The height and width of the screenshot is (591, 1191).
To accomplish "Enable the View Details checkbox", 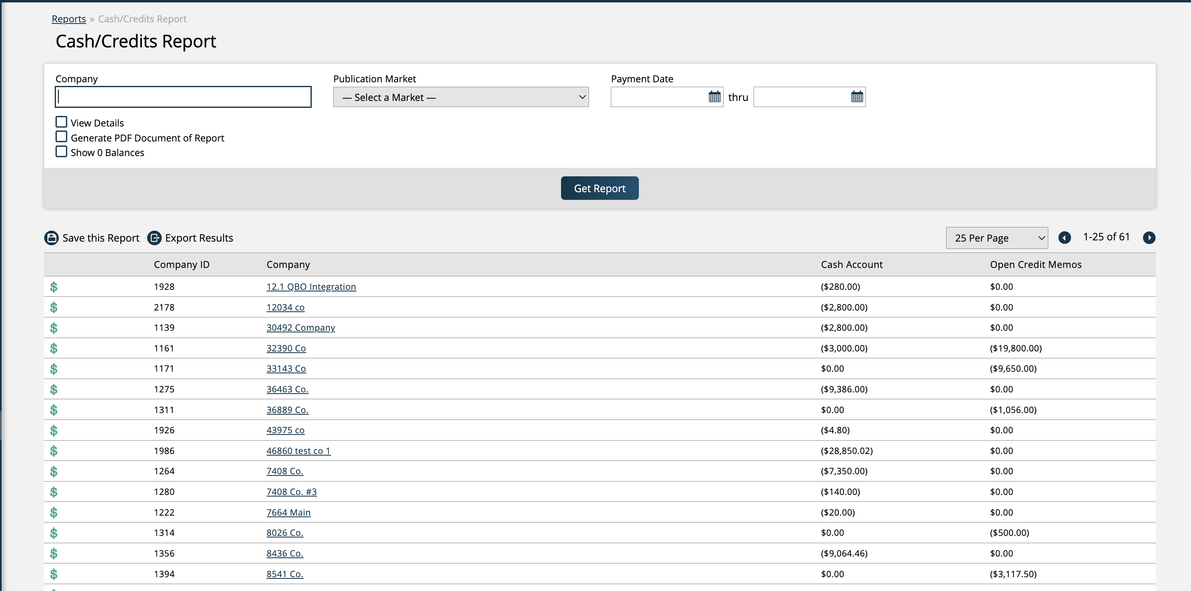I will (x=62, y=122).
